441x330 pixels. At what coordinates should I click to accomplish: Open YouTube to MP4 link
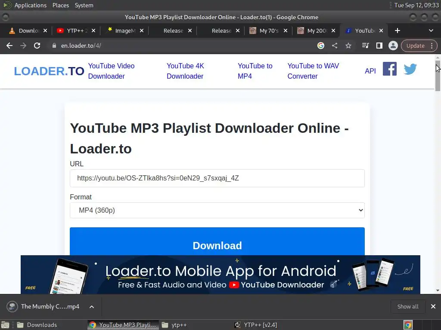[x=255, y=71]
